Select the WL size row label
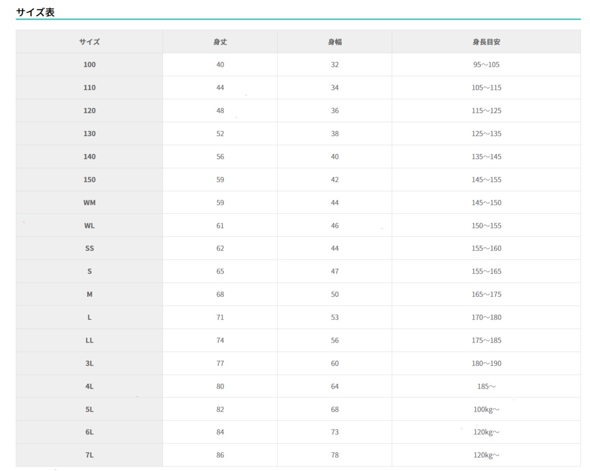This screenshot has height=471, width=590. 89,225
